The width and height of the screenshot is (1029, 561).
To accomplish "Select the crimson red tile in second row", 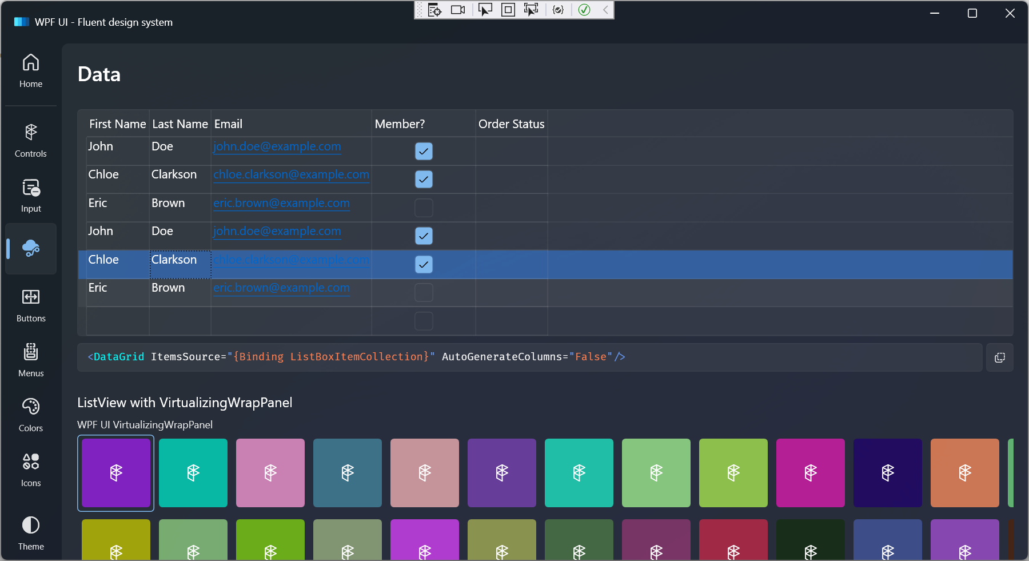I will pyautogui.click(x=733, y=539).
